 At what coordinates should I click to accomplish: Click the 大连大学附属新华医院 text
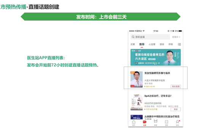(x=155, y=80)
